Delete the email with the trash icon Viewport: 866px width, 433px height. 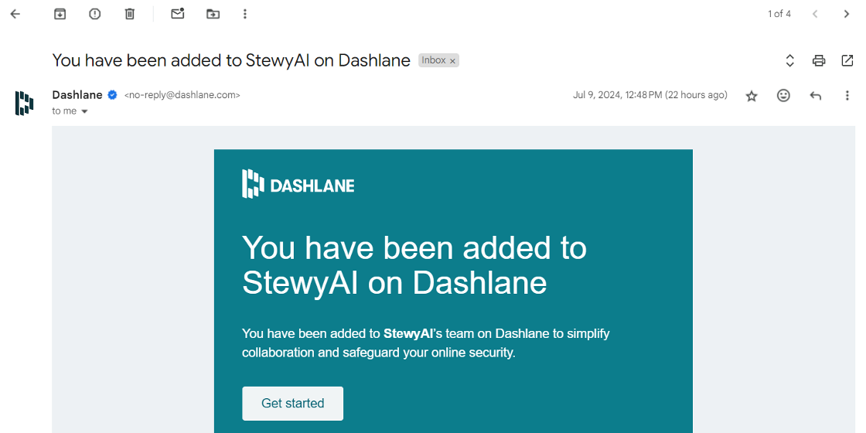130,14
